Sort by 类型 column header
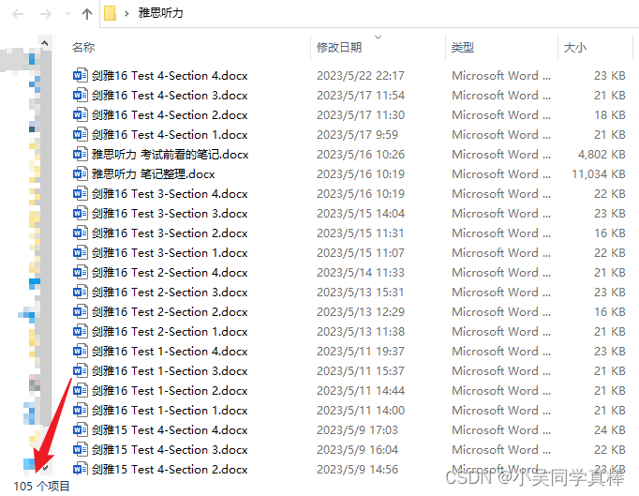This screenshot has width=639, height=496. click(x=463, y=47)
